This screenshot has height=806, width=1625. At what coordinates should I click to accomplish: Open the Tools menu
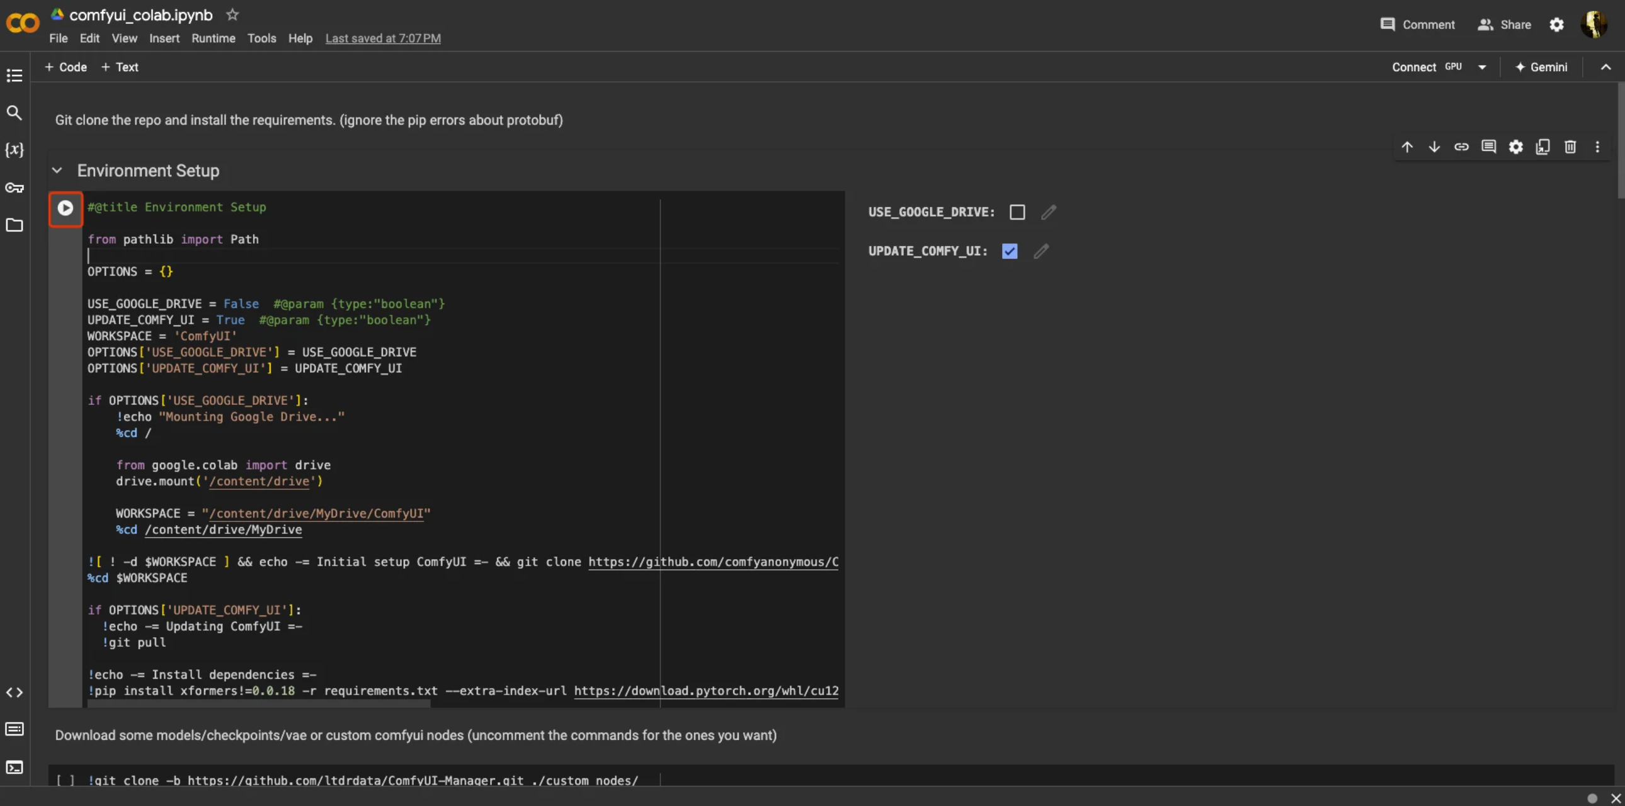click(x=262, y=38)
